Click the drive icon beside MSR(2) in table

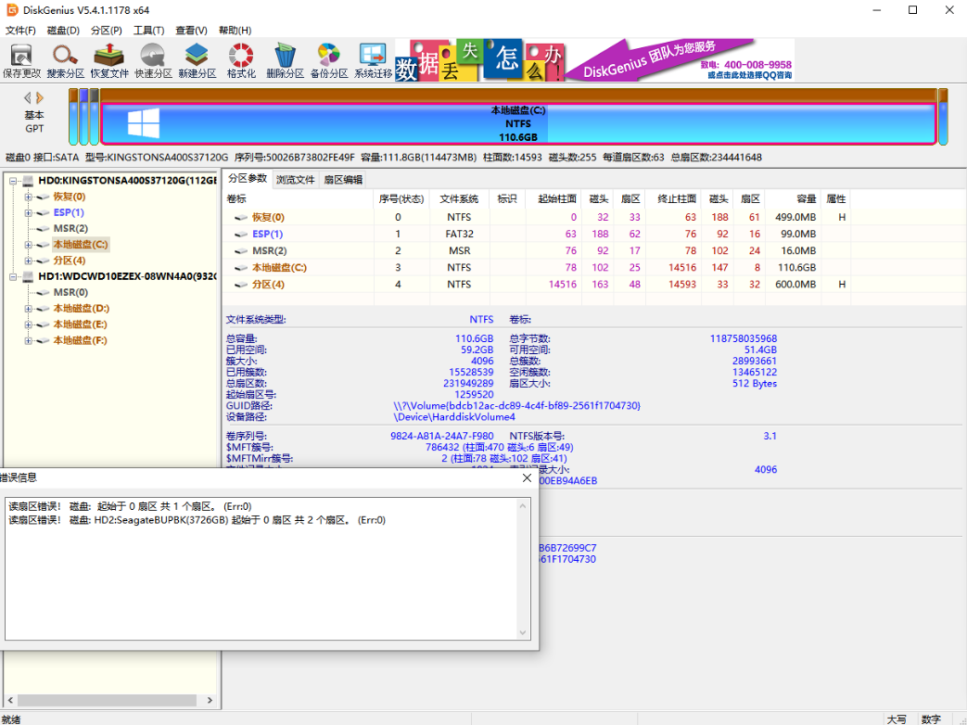(x=241, y=251)
